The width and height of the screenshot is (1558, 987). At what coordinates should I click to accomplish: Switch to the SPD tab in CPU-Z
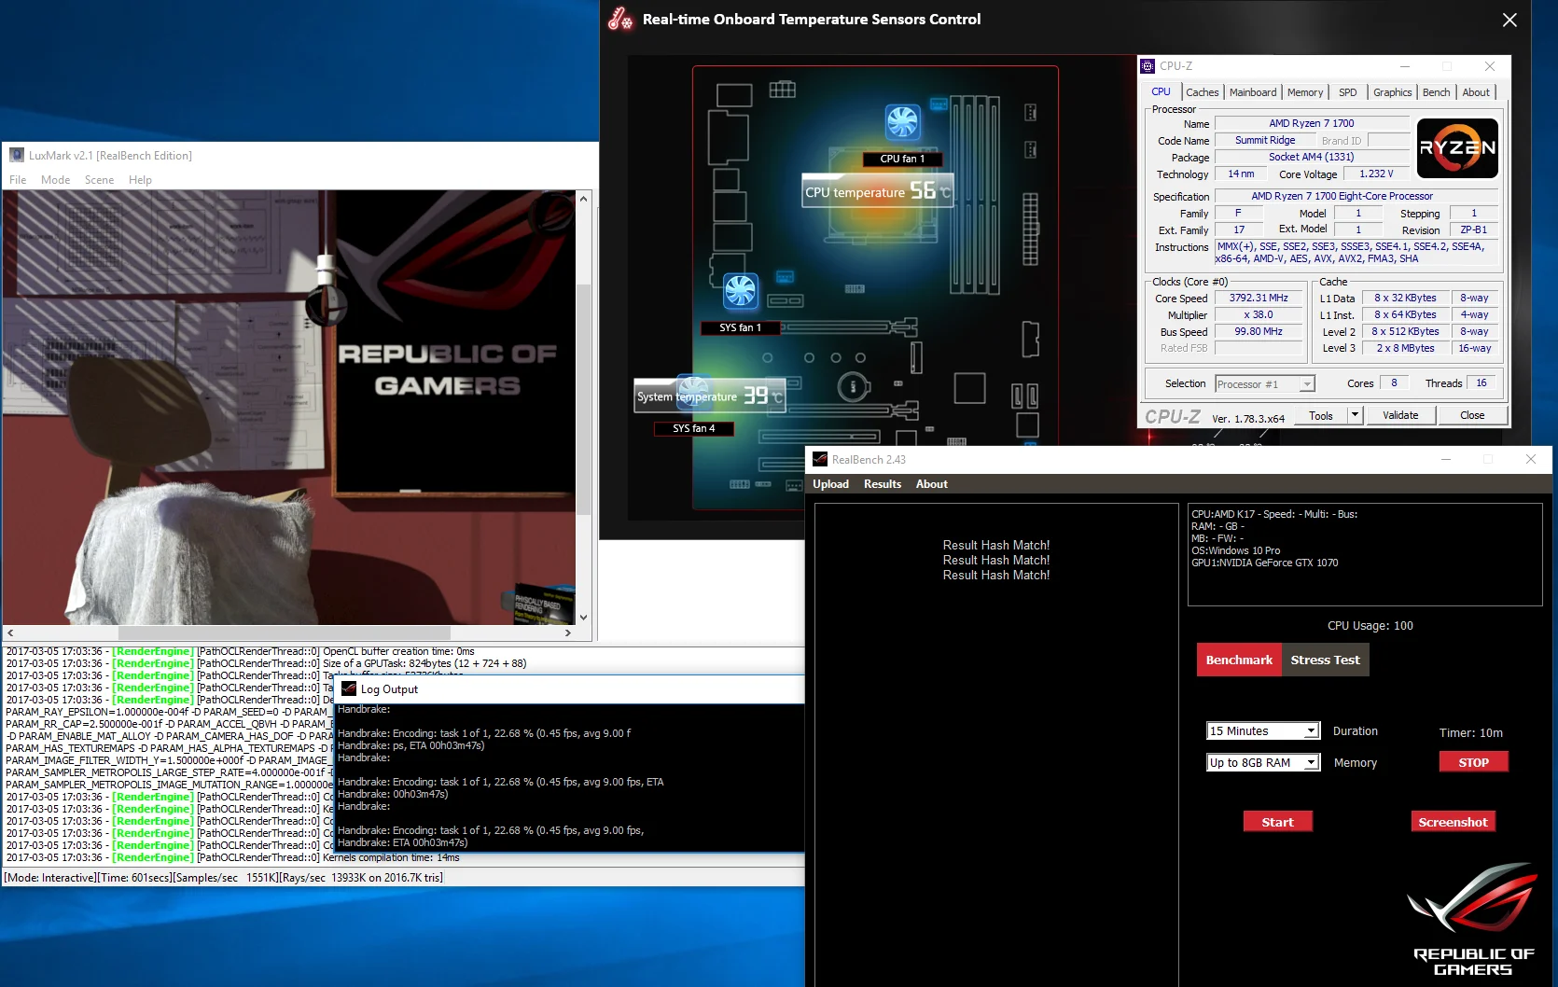[x=1348, y=92]
